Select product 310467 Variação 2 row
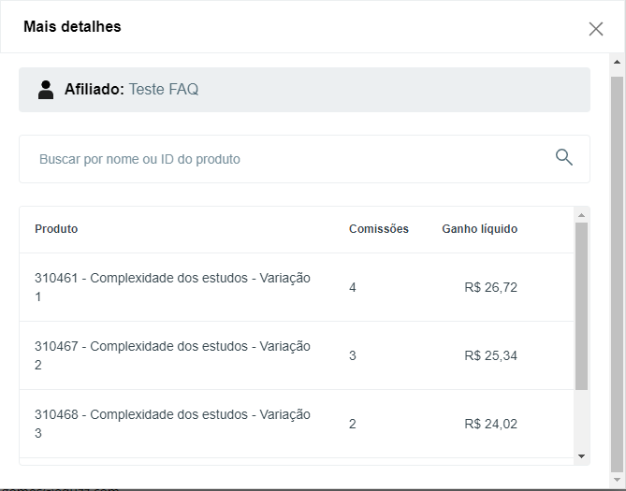This screenshot has height=491, width=626. 173,355
